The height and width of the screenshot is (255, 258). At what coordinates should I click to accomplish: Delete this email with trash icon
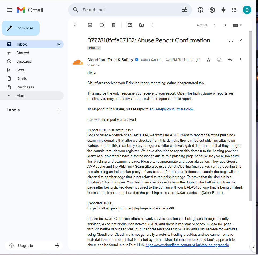[x=114, y=25]
